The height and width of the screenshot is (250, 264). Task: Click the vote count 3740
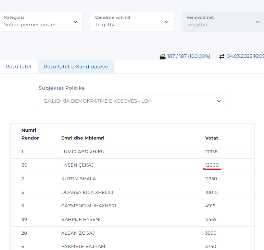[x=211, y=247]
